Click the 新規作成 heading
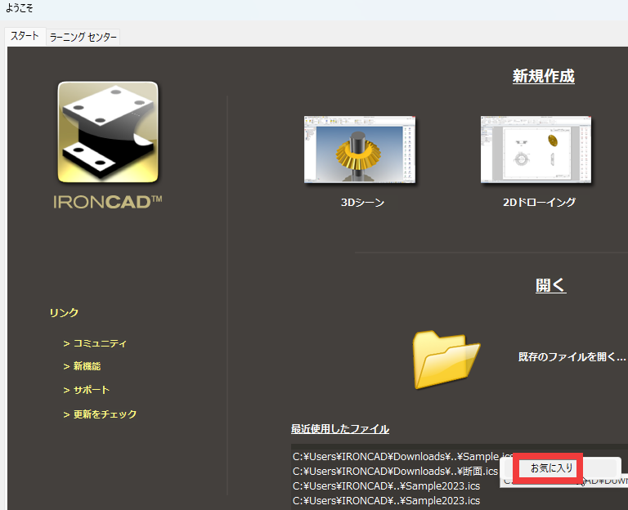 click(x=544, y=76)
